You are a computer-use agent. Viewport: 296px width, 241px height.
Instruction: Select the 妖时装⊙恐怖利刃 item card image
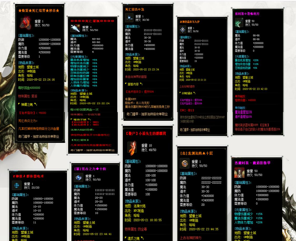pos(258,72)
